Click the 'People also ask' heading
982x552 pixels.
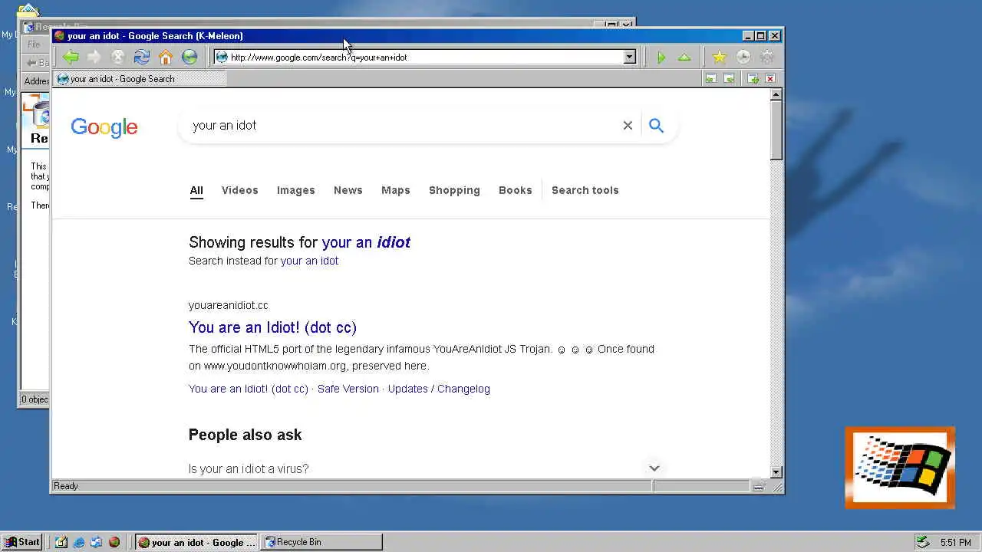click(245, 435)
